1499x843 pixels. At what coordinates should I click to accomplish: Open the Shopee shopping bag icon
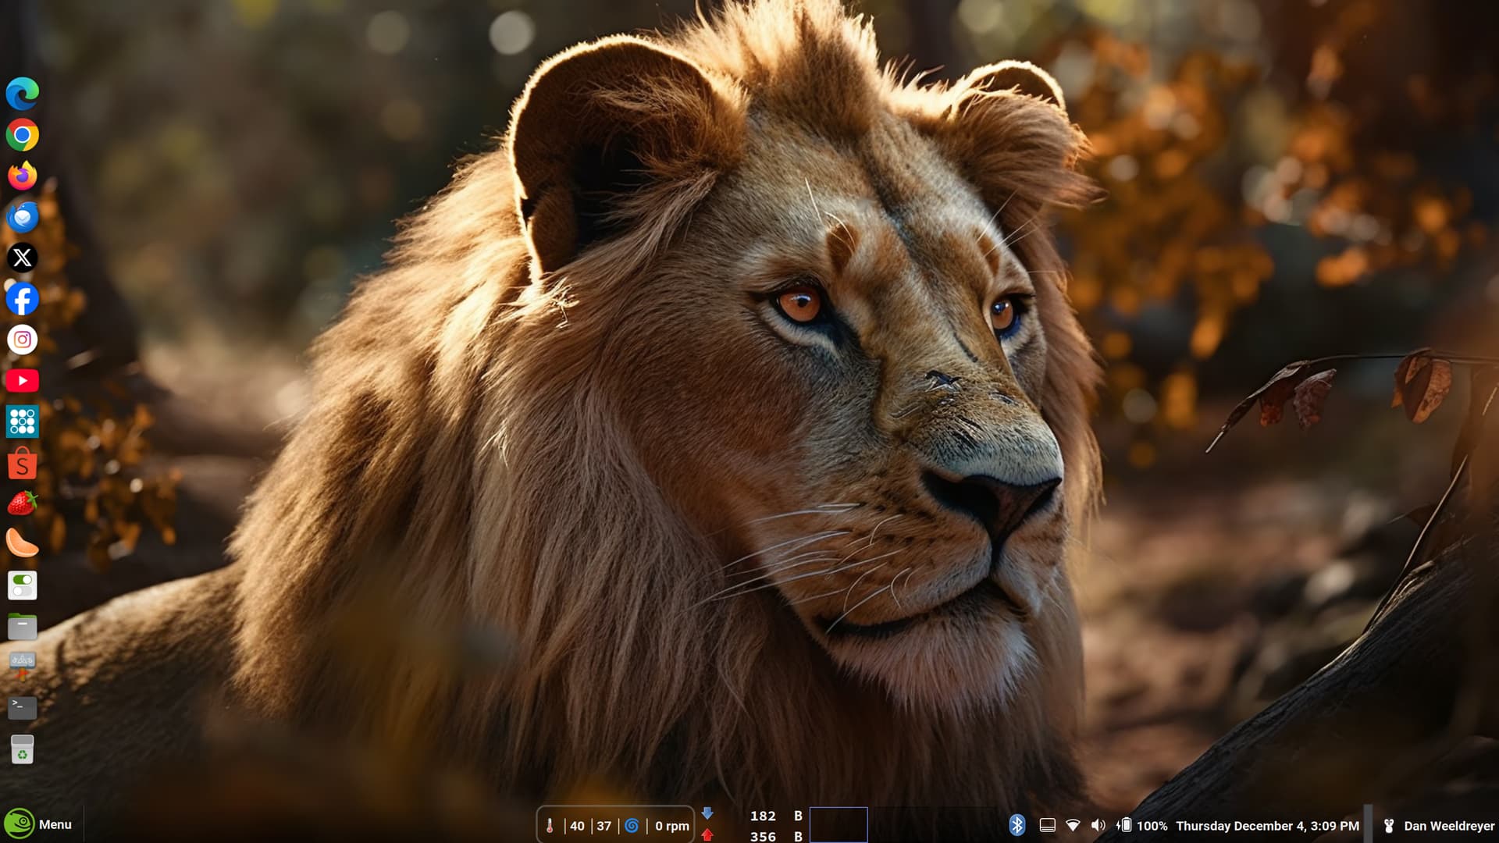pos(22,464)
